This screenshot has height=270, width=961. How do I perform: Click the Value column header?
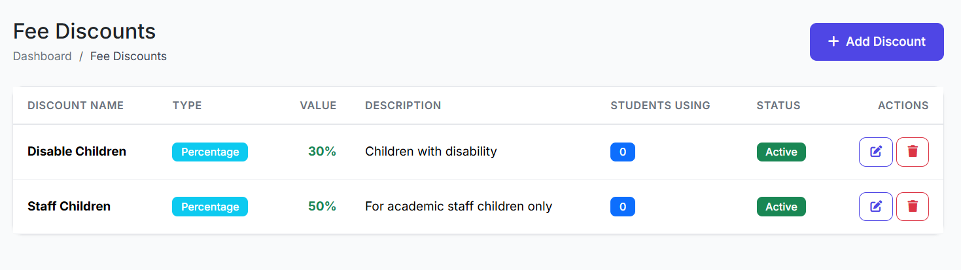pos(318,105)
